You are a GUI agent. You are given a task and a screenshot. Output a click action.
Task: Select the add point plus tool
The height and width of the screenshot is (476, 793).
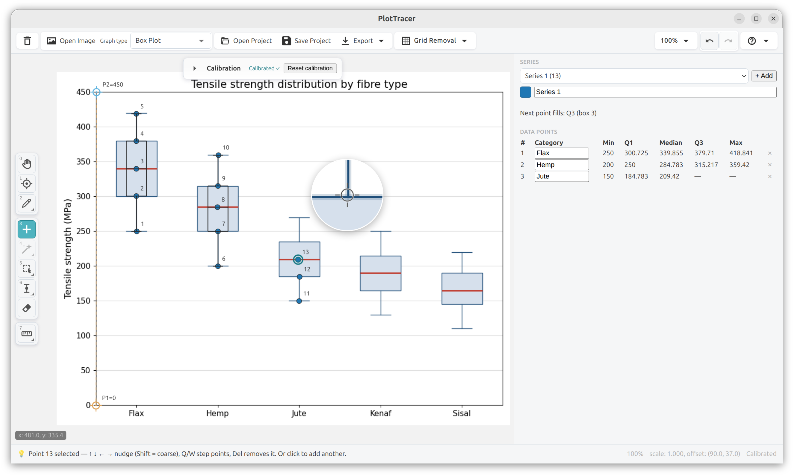(x=27, y=229)
